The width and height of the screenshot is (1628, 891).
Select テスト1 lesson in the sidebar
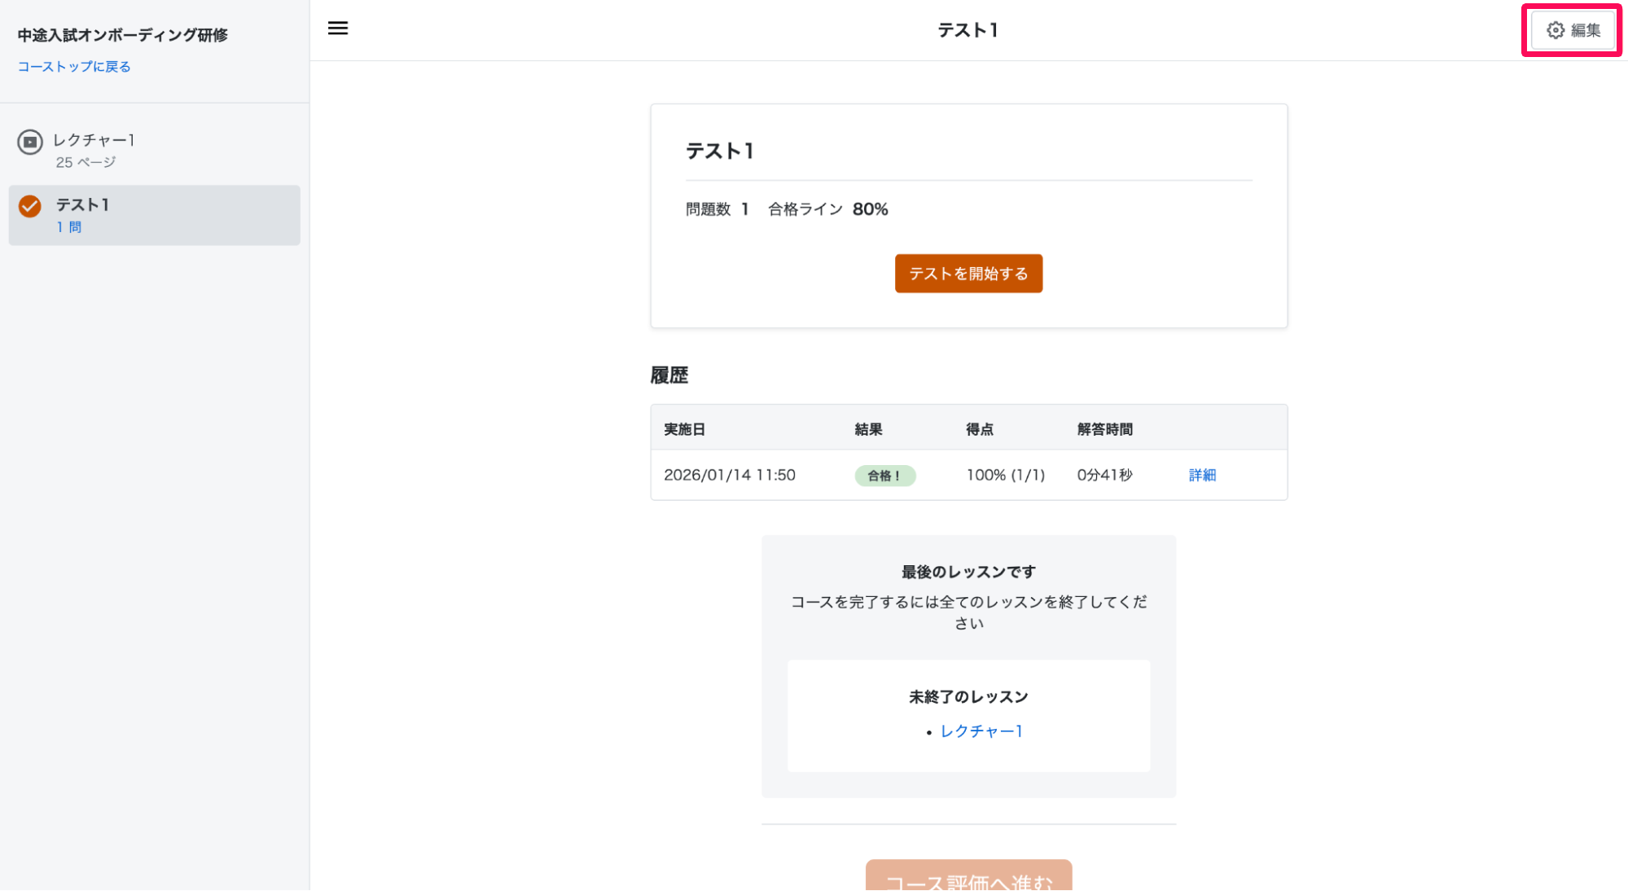[x=154, y=215]
